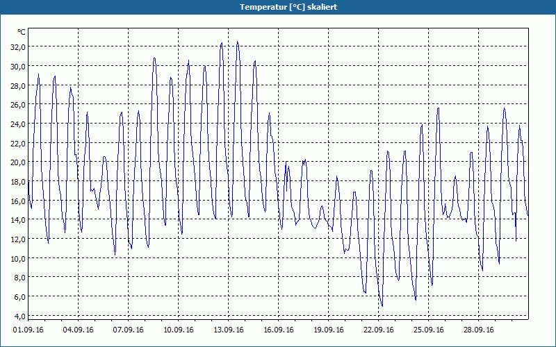This screenshot has height=347, width=556.
Task: Click the date label 07.09.16
Action: click(x=128, y=330)
